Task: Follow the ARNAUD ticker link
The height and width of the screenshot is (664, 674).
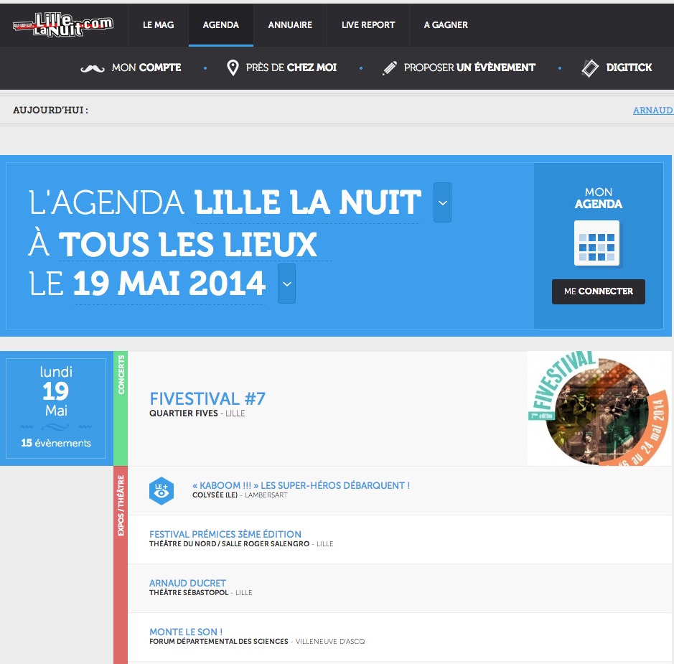Action: click(x=653, y=110)
